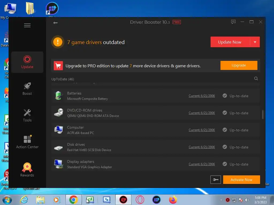Open Computer row Current: 6/21/2006 link
This screenshot has height=205, width=274.
click(x=202, y=130)
